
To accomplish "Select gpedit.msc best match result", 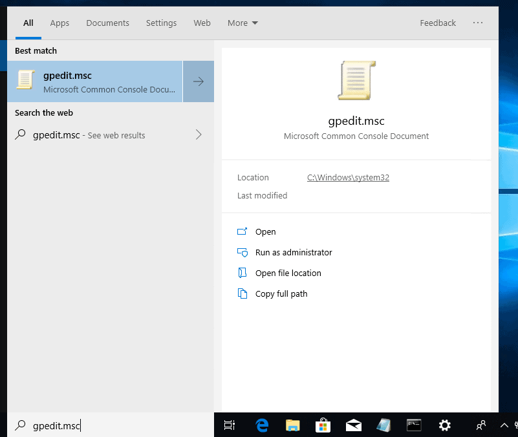I will coord(95,81).
